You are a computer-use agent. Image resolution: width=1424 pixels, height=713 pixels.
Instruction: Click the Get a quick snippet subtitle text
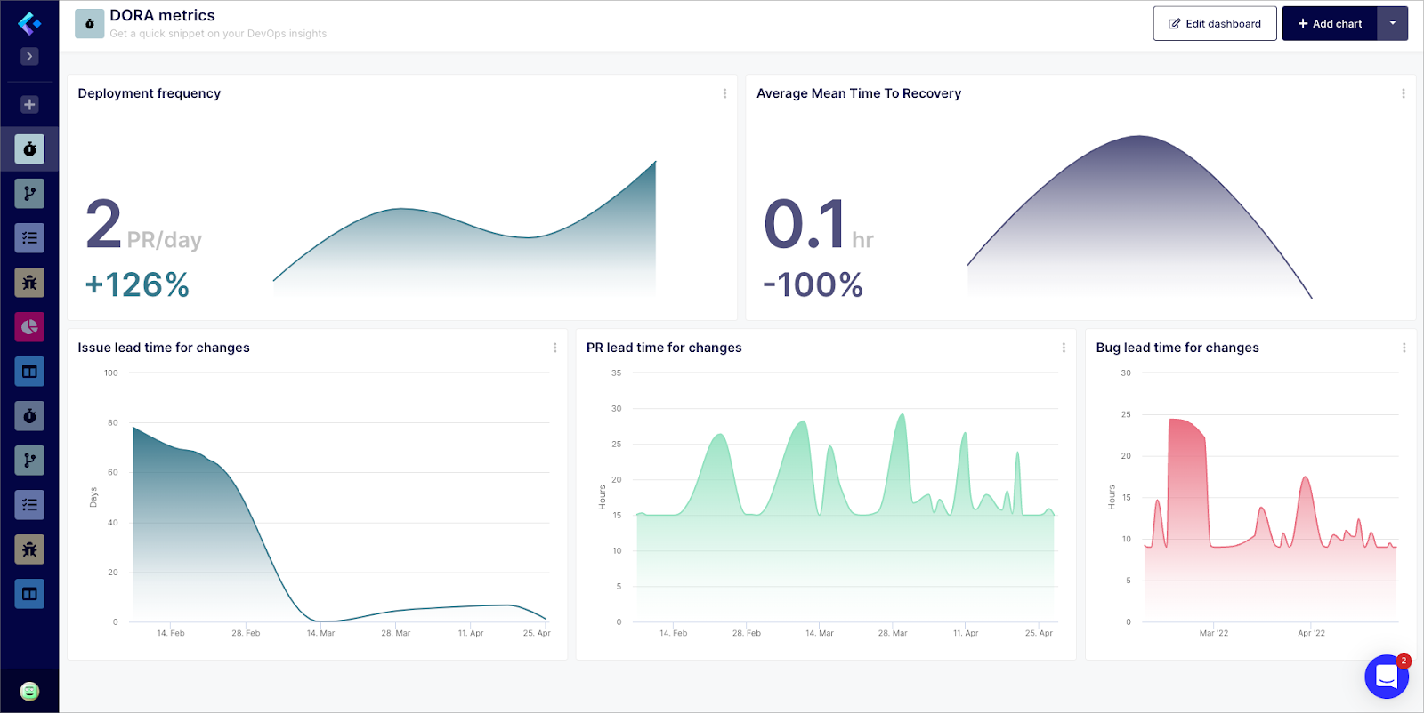coord(218,34)
